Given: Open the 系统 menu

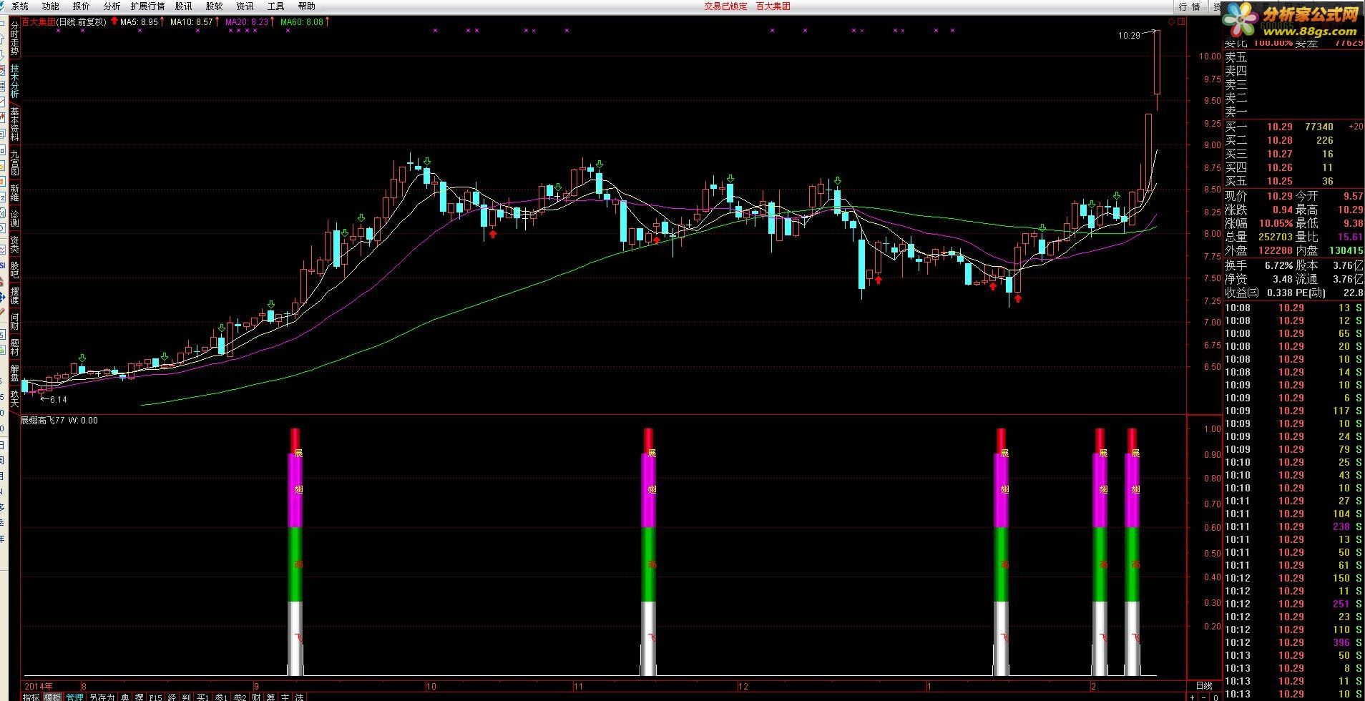Looking at the screenshot, I should [20, 6].
